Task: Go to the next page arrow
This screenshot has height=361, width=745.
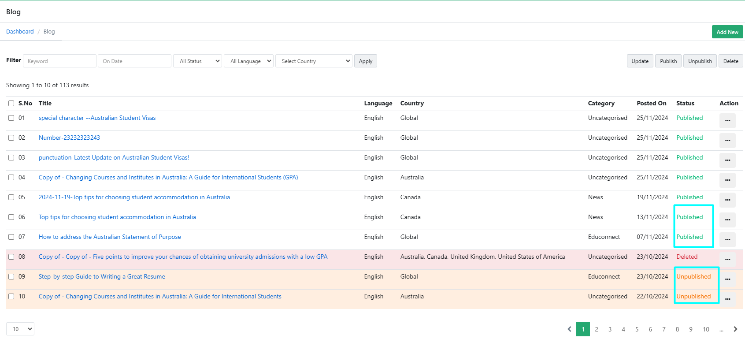Action: [735, 329]
